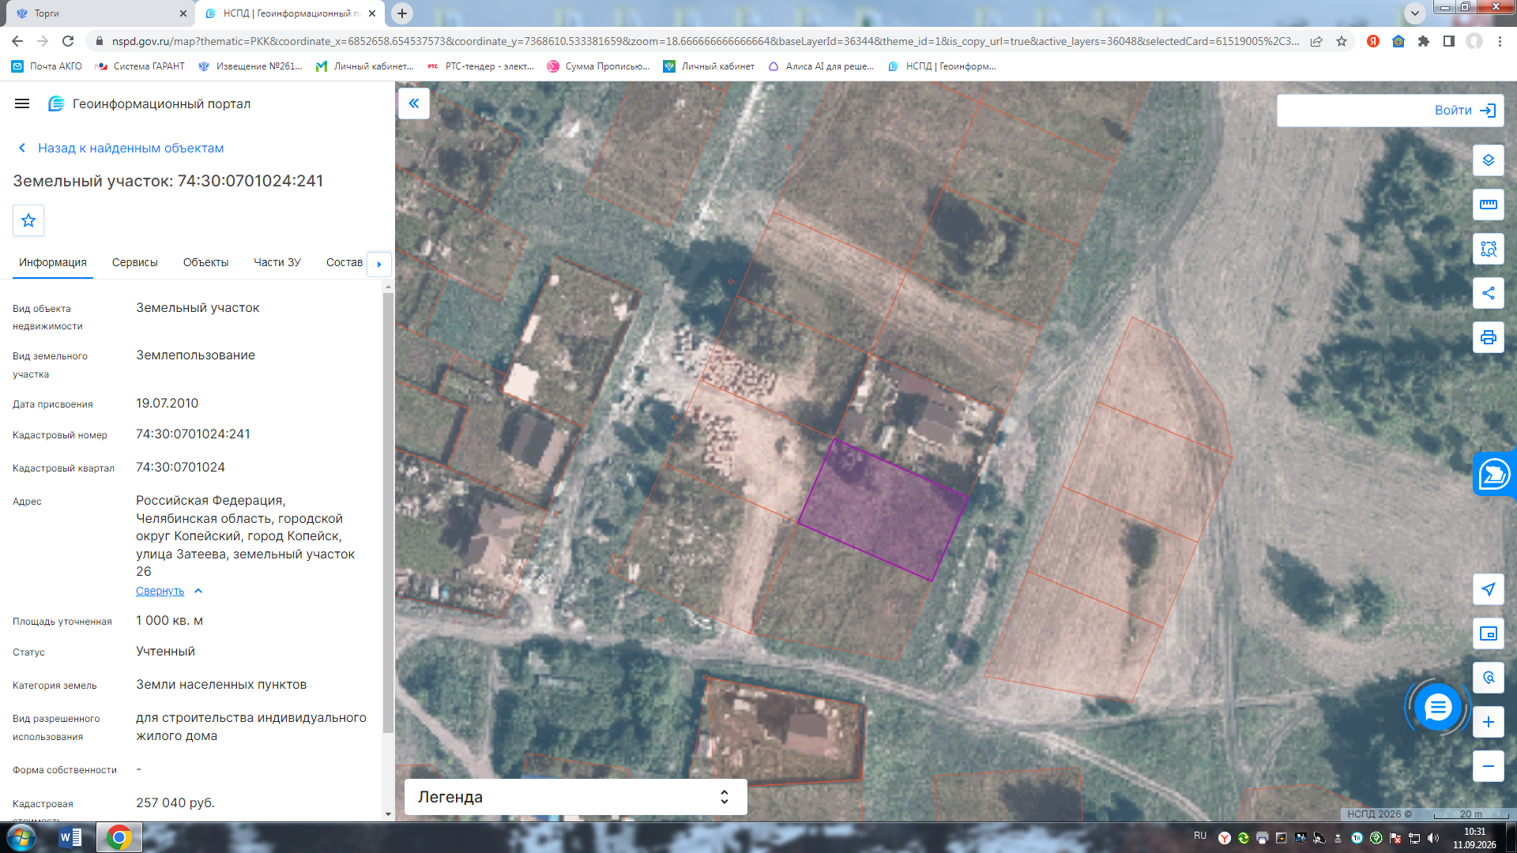This screenshot has height=853, width=1517.
Task: Open the Части ЗУ tab
Action: click(277, 262)
